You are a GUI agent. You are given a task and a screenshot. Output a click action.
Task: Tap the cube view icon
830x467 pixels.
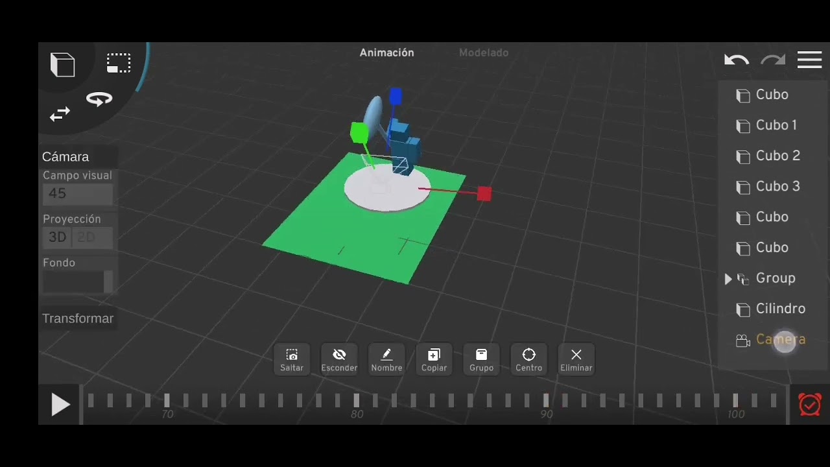[63, 65]
